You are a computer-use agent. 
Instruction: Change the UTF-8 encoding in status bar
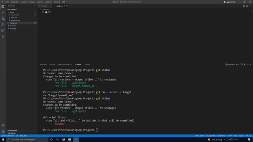coord(230,136)
